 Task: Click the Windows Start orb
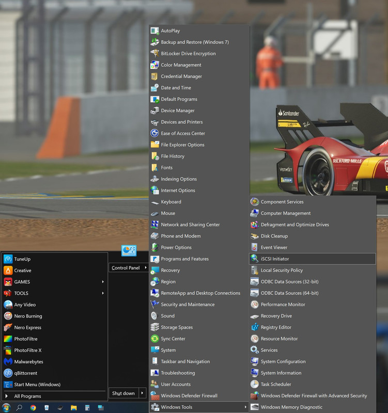pos(6,408)
